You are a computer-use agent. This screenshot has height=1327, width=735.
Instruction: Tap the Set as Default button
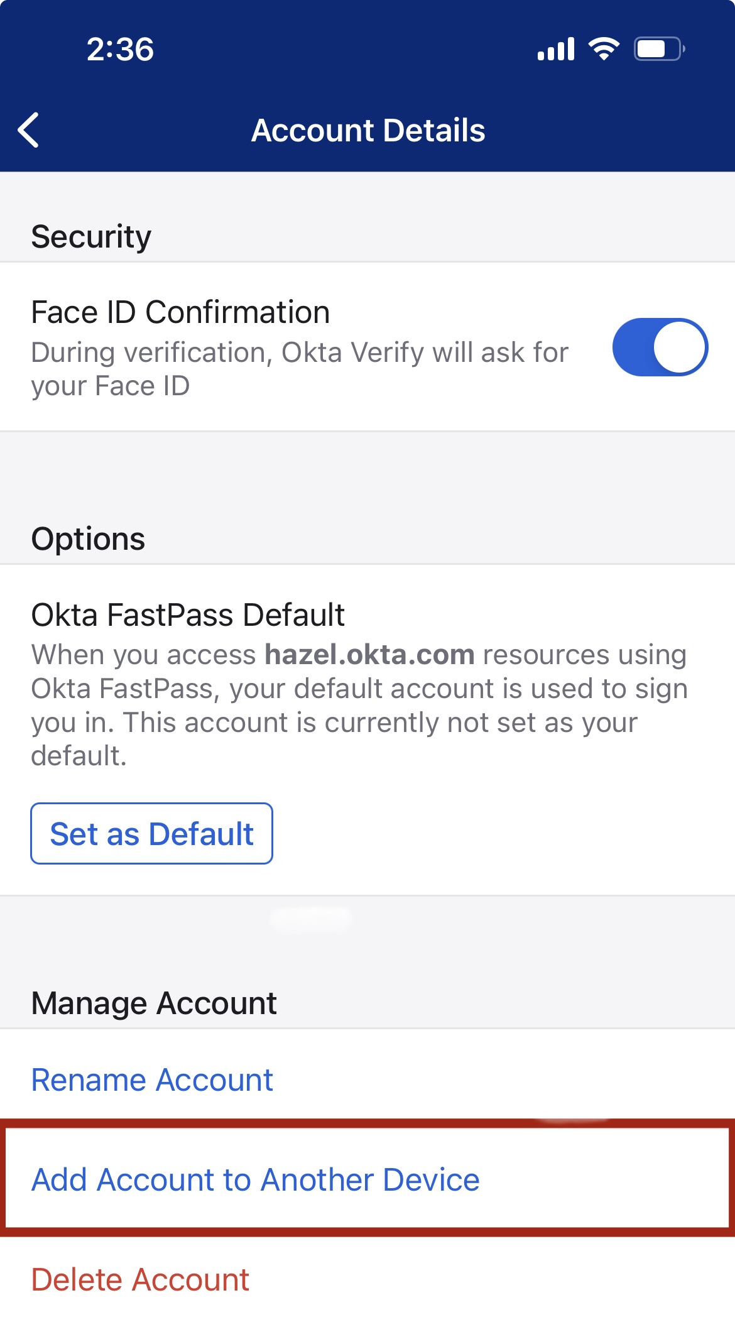pos(151,833)
